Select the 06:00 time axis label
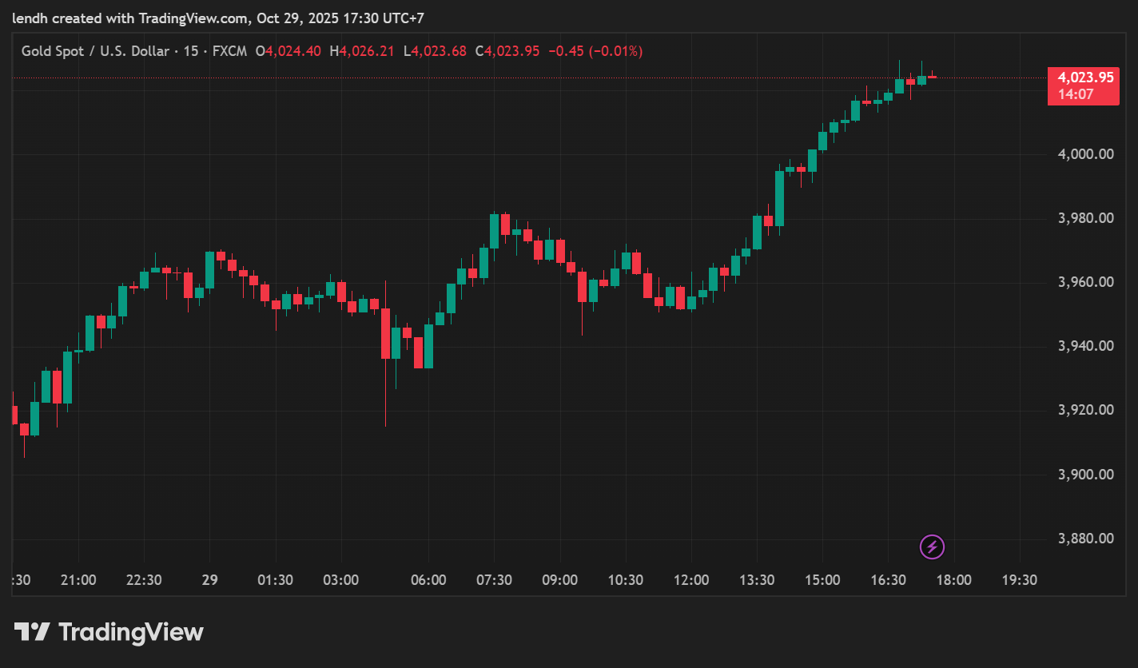The image size is (1138, 668). point(428,580)
